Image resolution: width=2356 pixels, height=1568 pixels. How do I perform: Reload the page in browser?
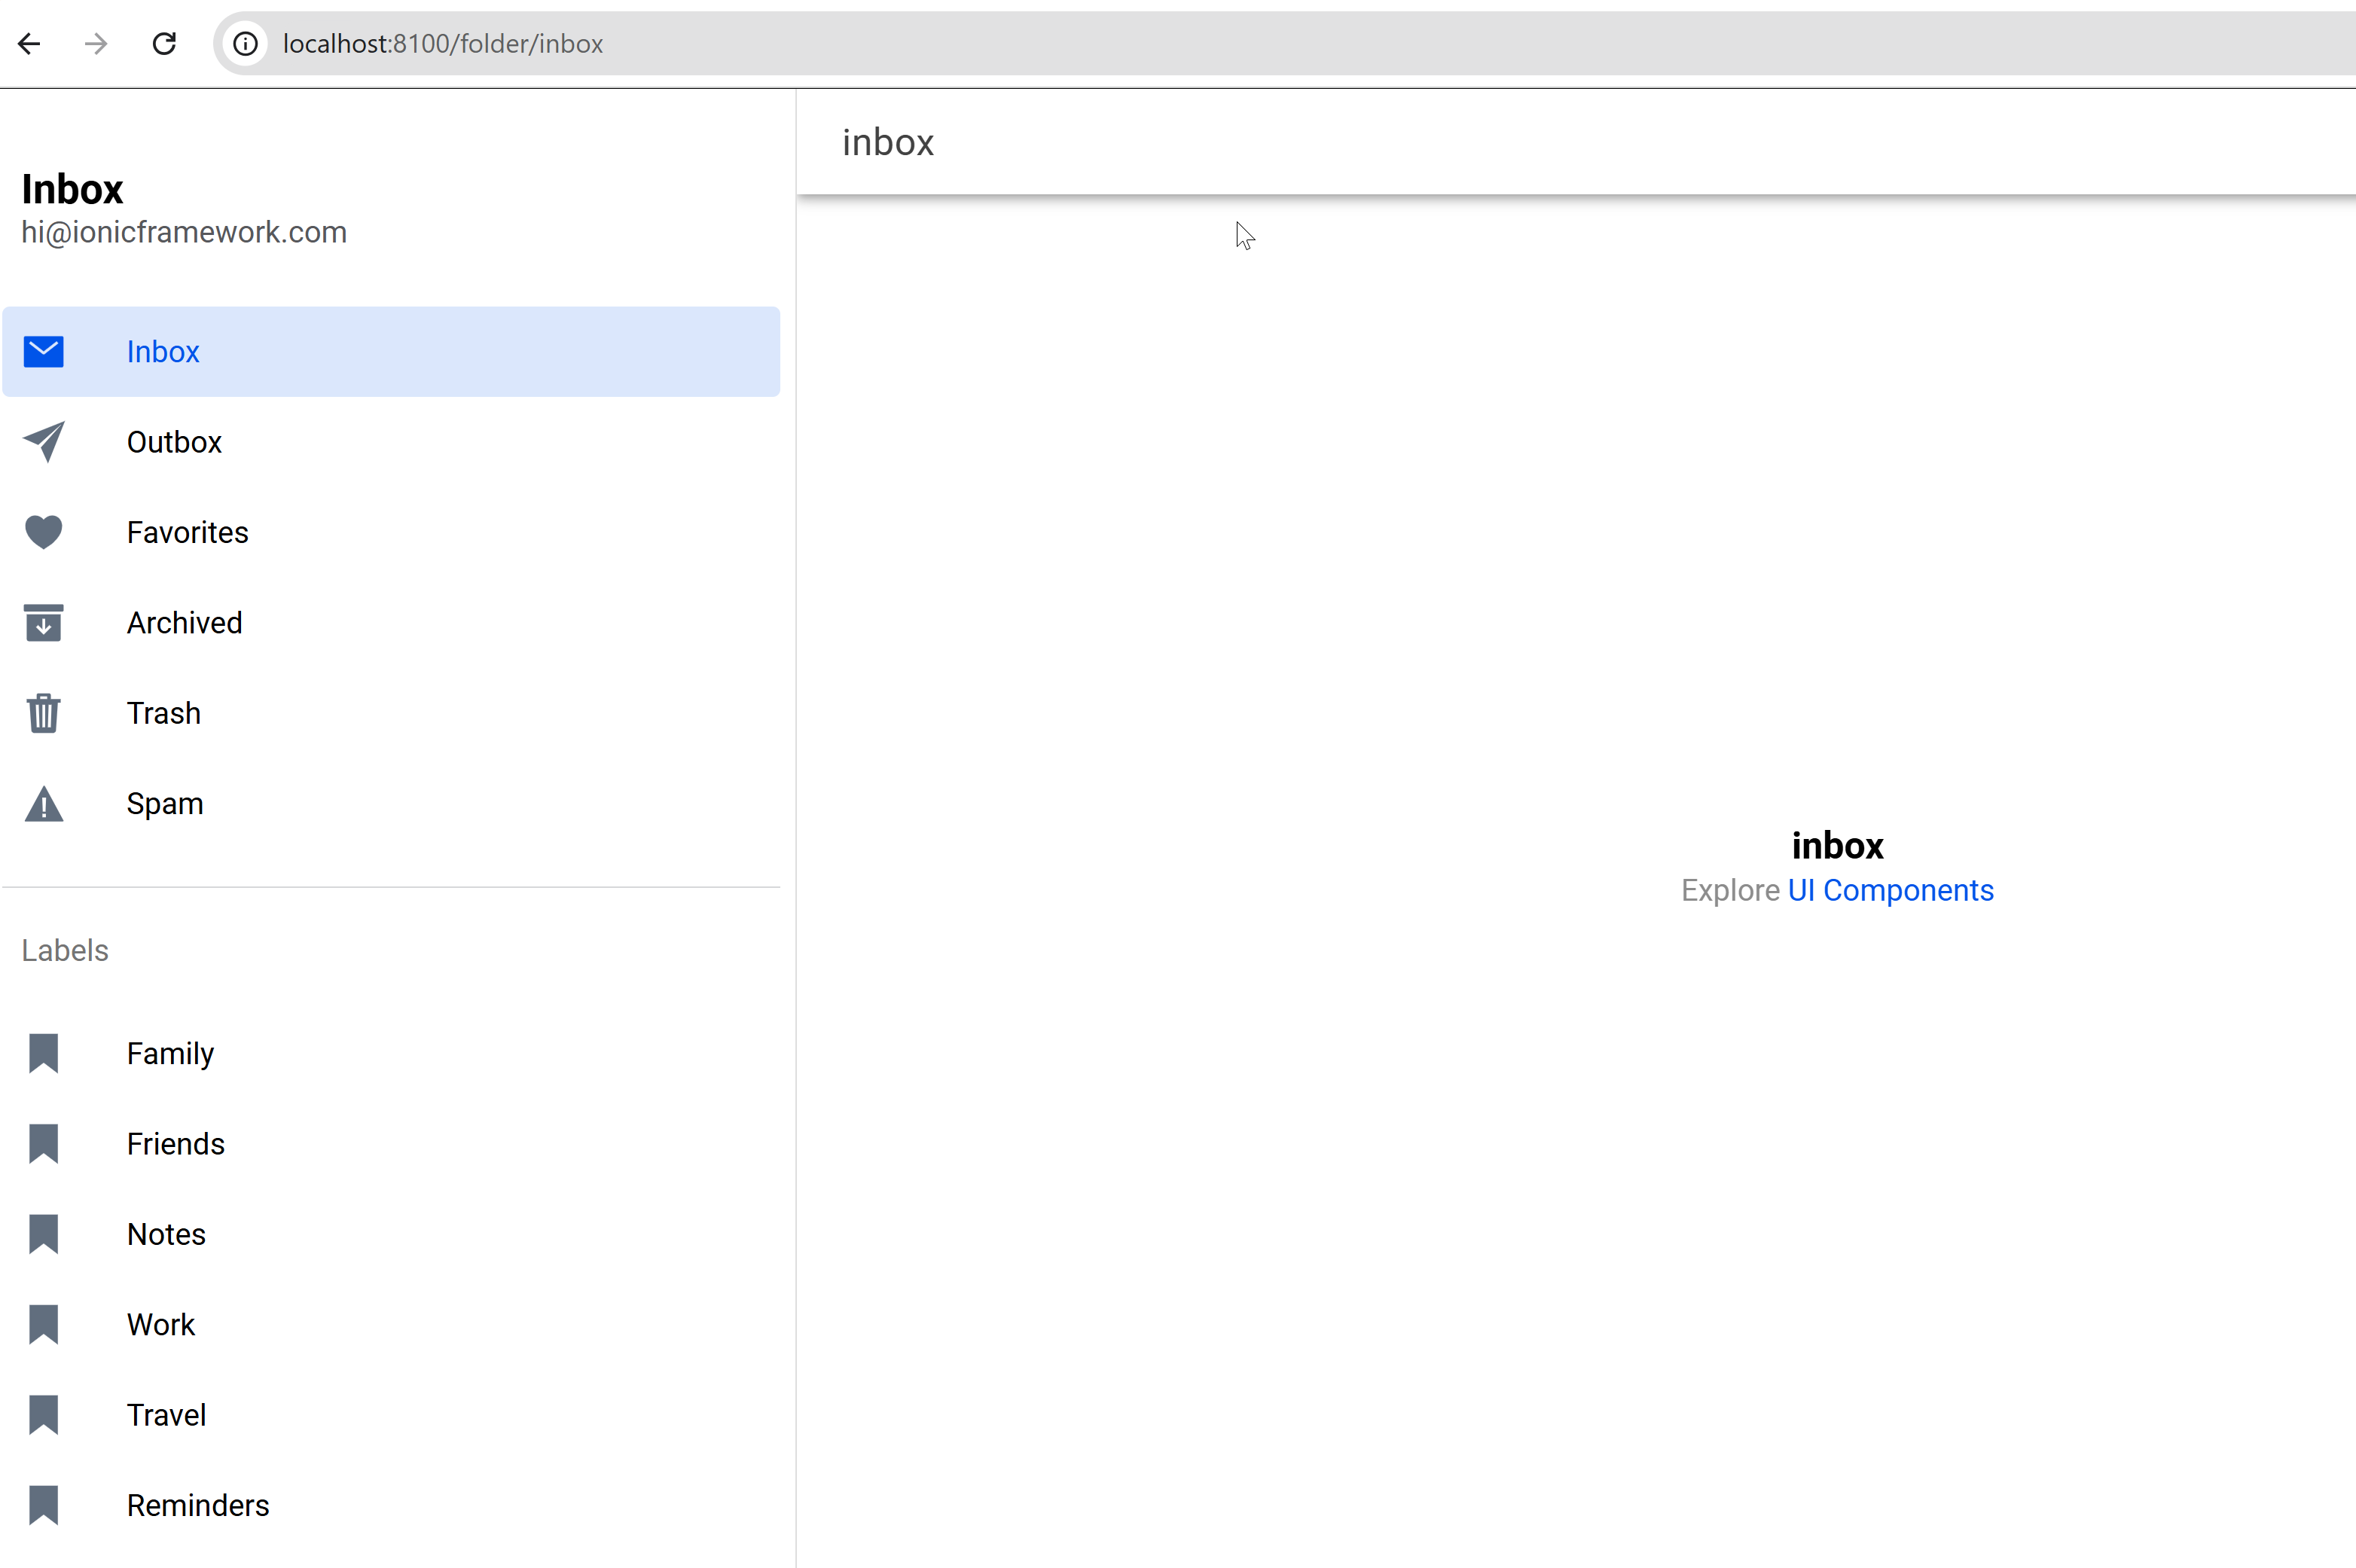[x=164, y=44]
